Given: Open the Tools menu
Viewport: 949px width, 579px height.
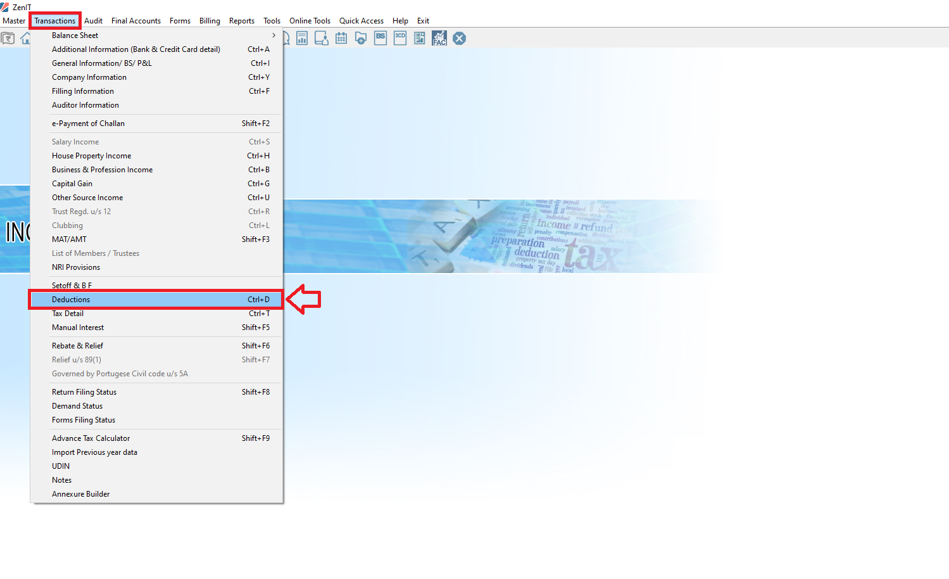Looking at the screenshot, I should (x=272, y=21).
